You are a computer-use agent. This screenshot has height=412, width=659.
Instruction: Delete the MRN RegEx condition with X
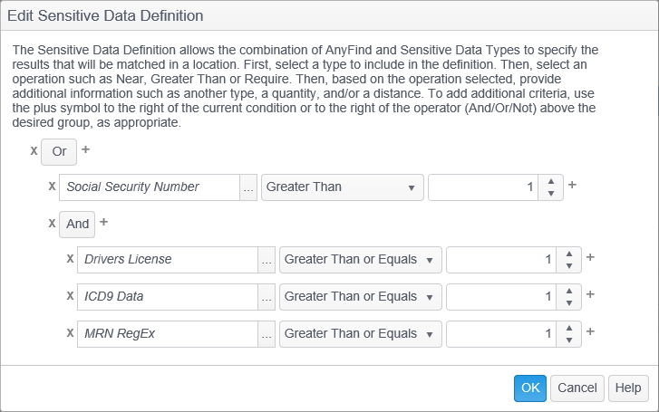tap(70, 333)
